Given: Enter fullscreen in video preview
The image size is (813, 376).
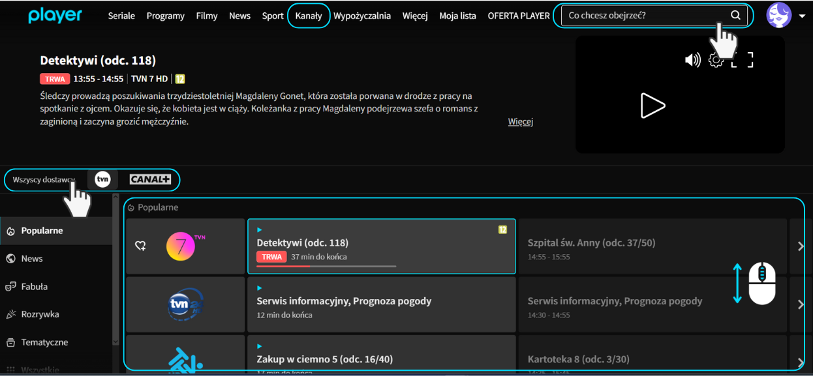Looking at the screenshot, I should click(742, 61).
